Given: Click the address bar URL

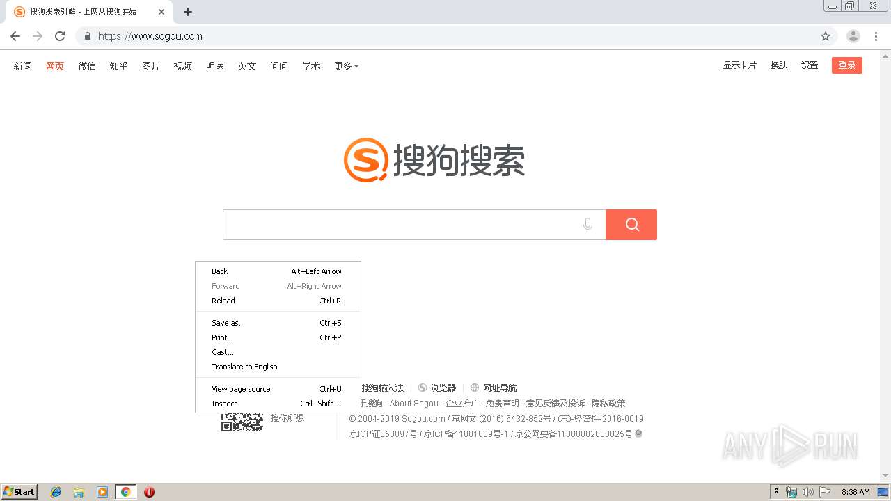Looking at the screenshot, I should click(150, 36).
